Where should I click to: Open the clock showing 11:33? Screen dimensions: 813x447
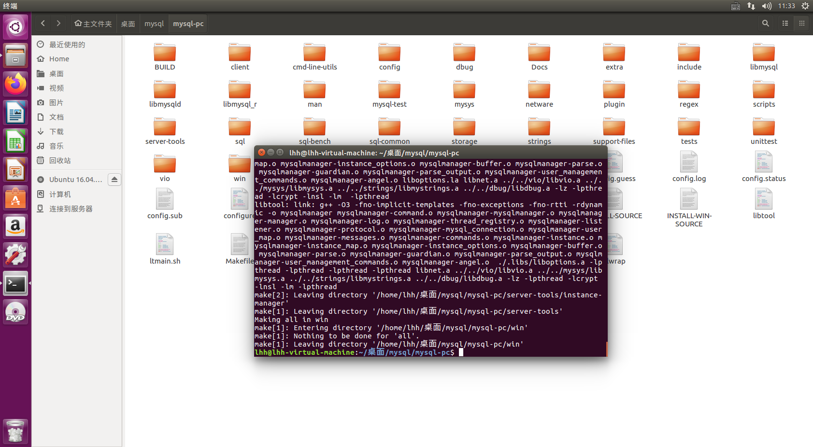(x=786, y=6)
